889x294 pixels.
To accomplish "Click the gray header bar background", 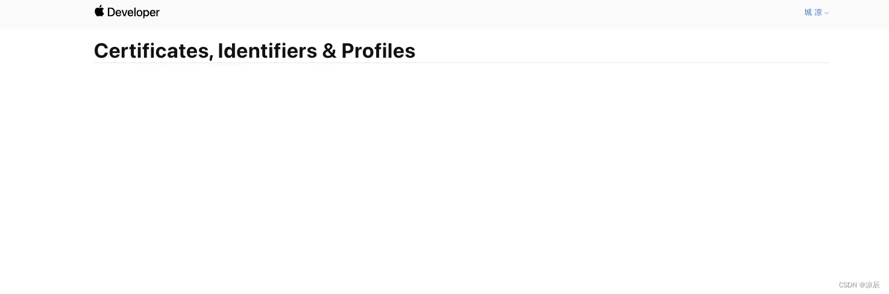I will (482, 13).
